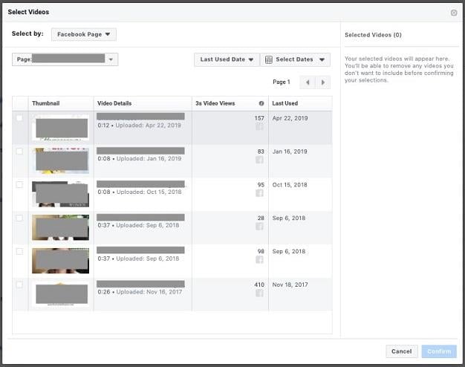Viewport: 465px width, 367px height.
Task: Click the Page 1 label
Action: 282,82
